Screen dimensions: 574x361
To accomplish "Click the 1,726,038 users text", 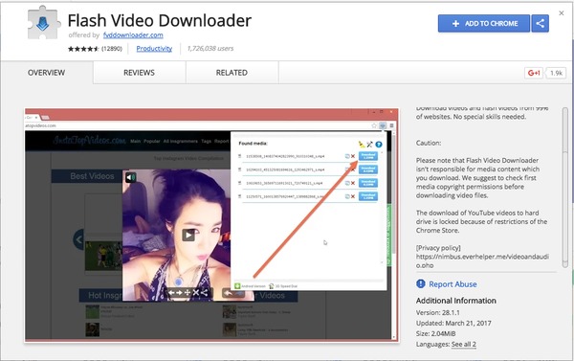I will [x=210, y=49].
